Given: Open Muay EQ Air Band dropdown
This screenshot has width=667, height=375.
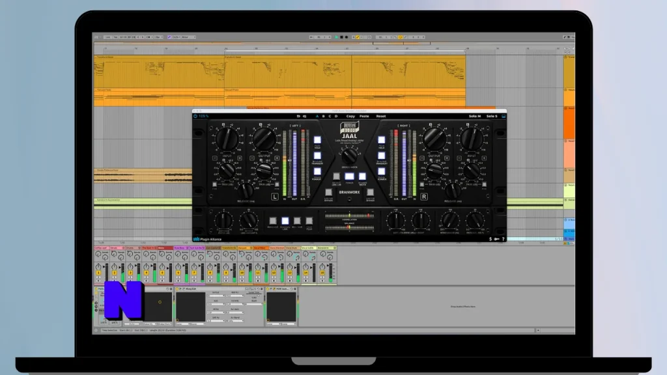Looking at the screenshot, I should [x=234, y=321].
